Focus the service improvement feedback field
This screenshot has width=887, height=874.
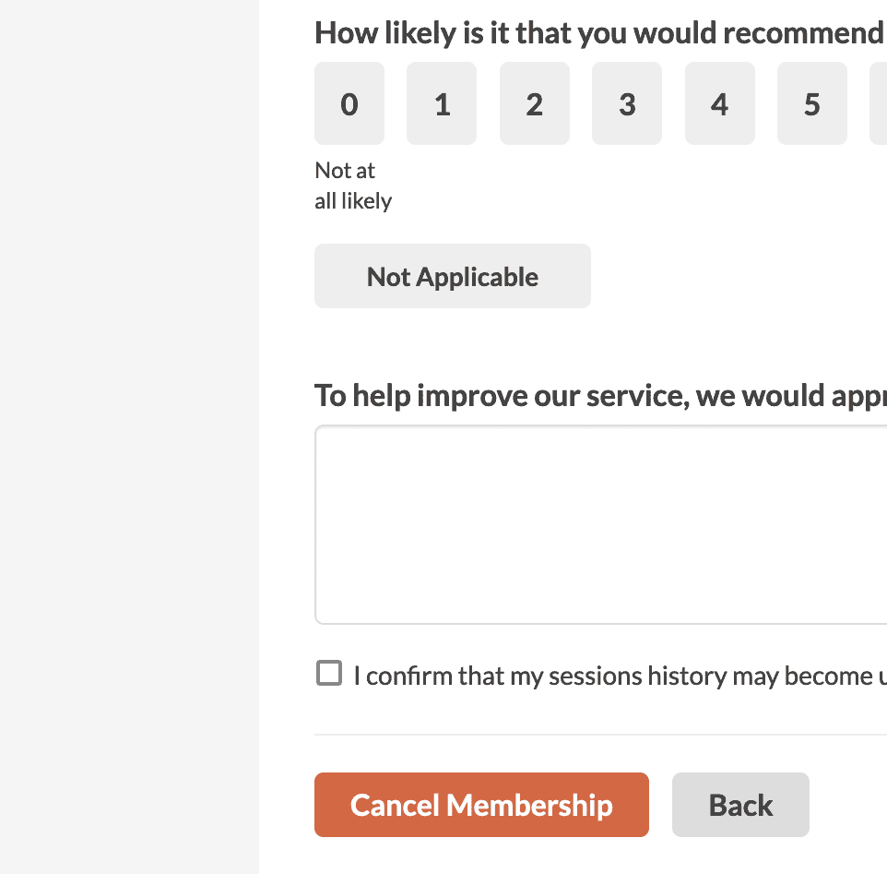(x=599, y=524)
